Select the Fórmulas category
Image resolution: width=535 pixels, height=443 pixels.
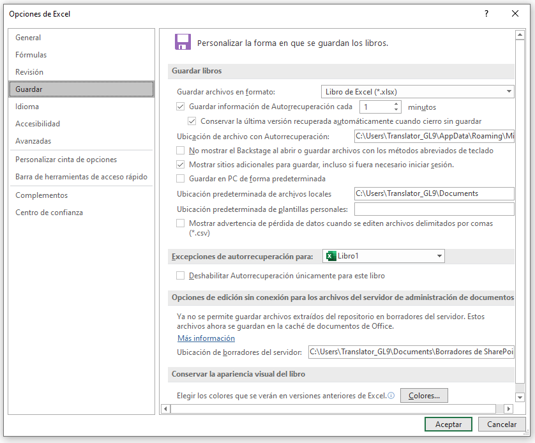coord(81,55)
